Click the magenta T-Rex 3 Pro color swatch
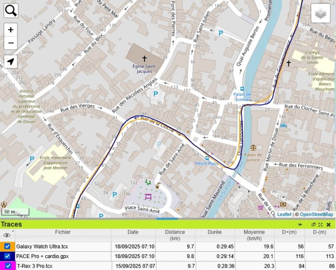Viewport: 336px width, 270px height. (2, 266)
